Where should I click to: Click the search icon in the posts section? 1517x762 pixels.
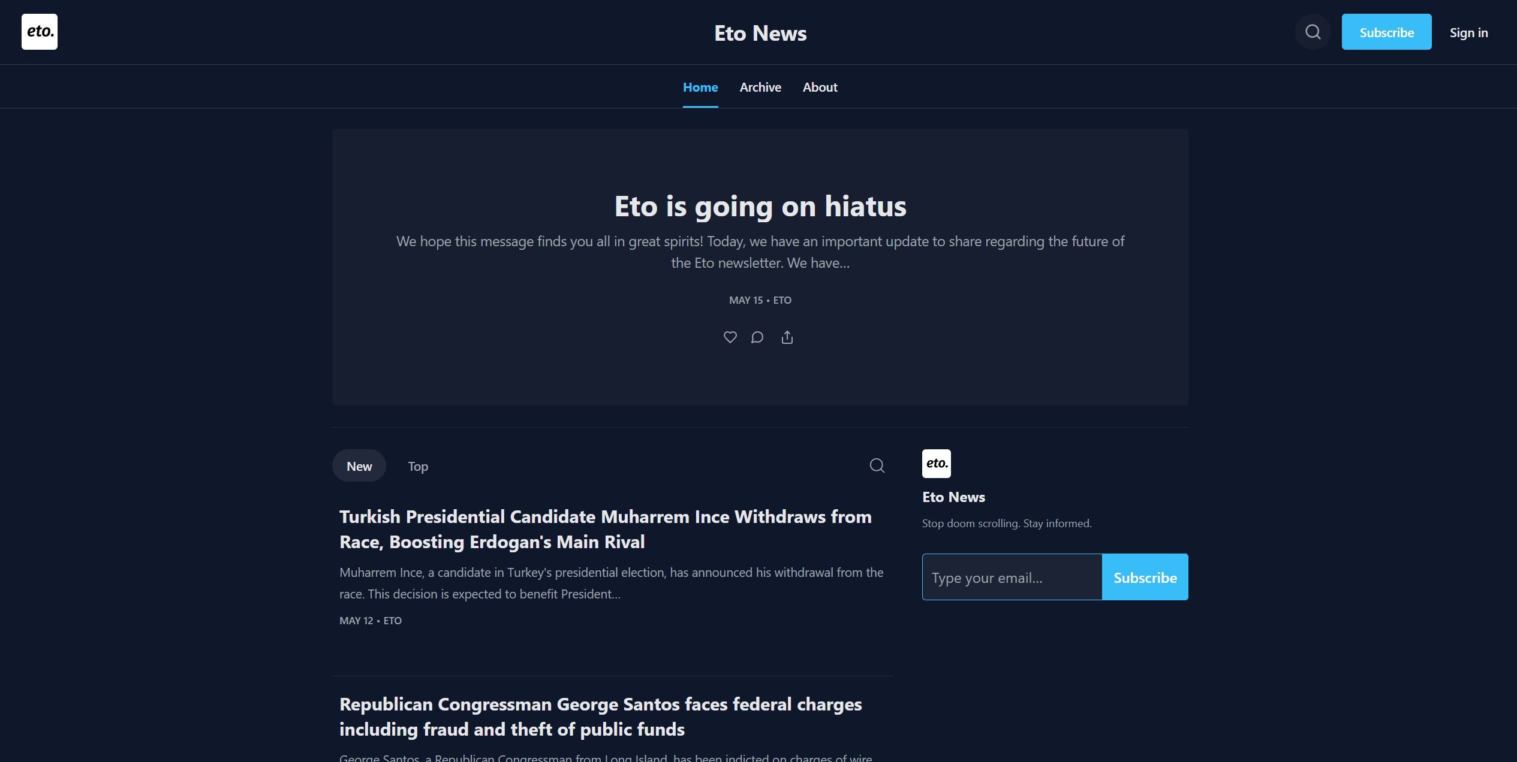876,465
